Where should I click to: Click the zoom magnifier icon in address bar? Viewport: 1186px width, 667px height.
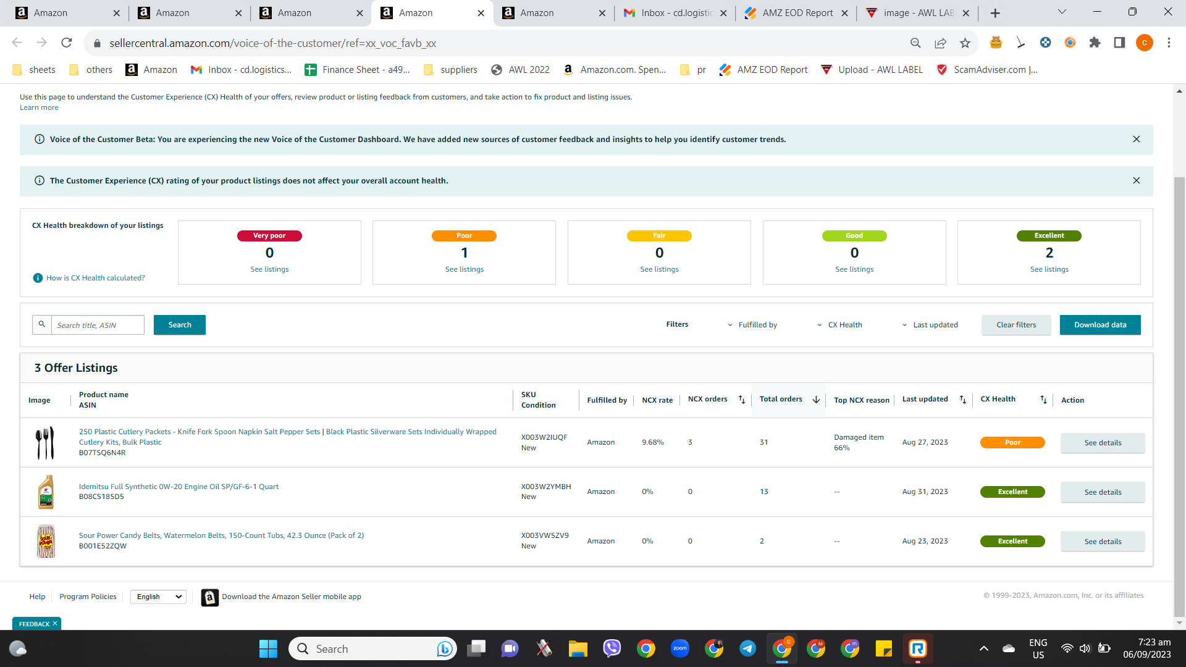click(x=915, y=43)
